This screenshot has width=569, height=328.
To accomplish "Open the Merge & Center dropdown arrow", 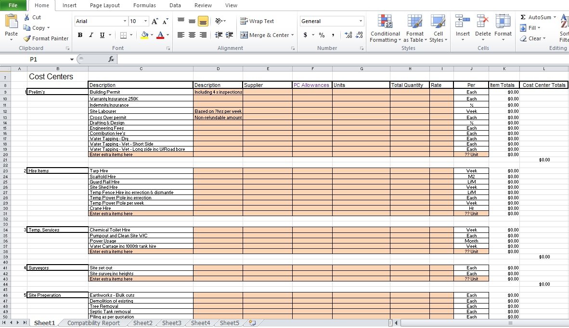I will tap(293, 35).
